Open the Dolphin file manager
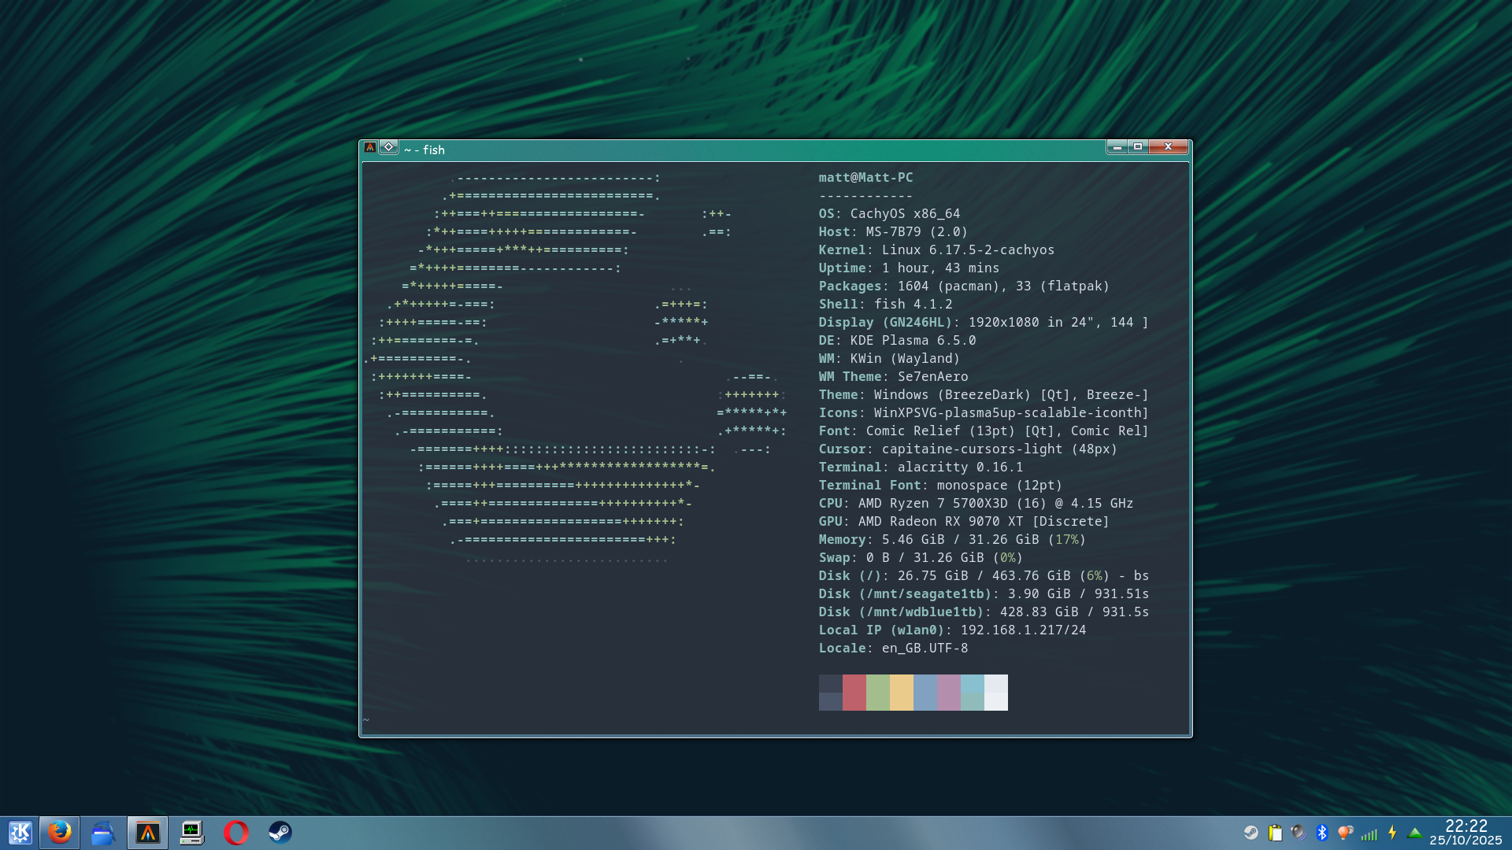Screen dimensions: 1512x850 tap(103, 833)
